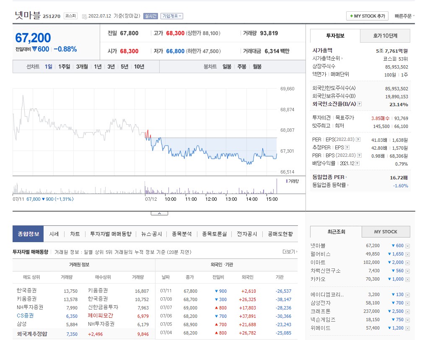The width and height of the screenshot is (422, 340).
Task: Remove 위메이드 from recent list
Action: tap(407, 328)
